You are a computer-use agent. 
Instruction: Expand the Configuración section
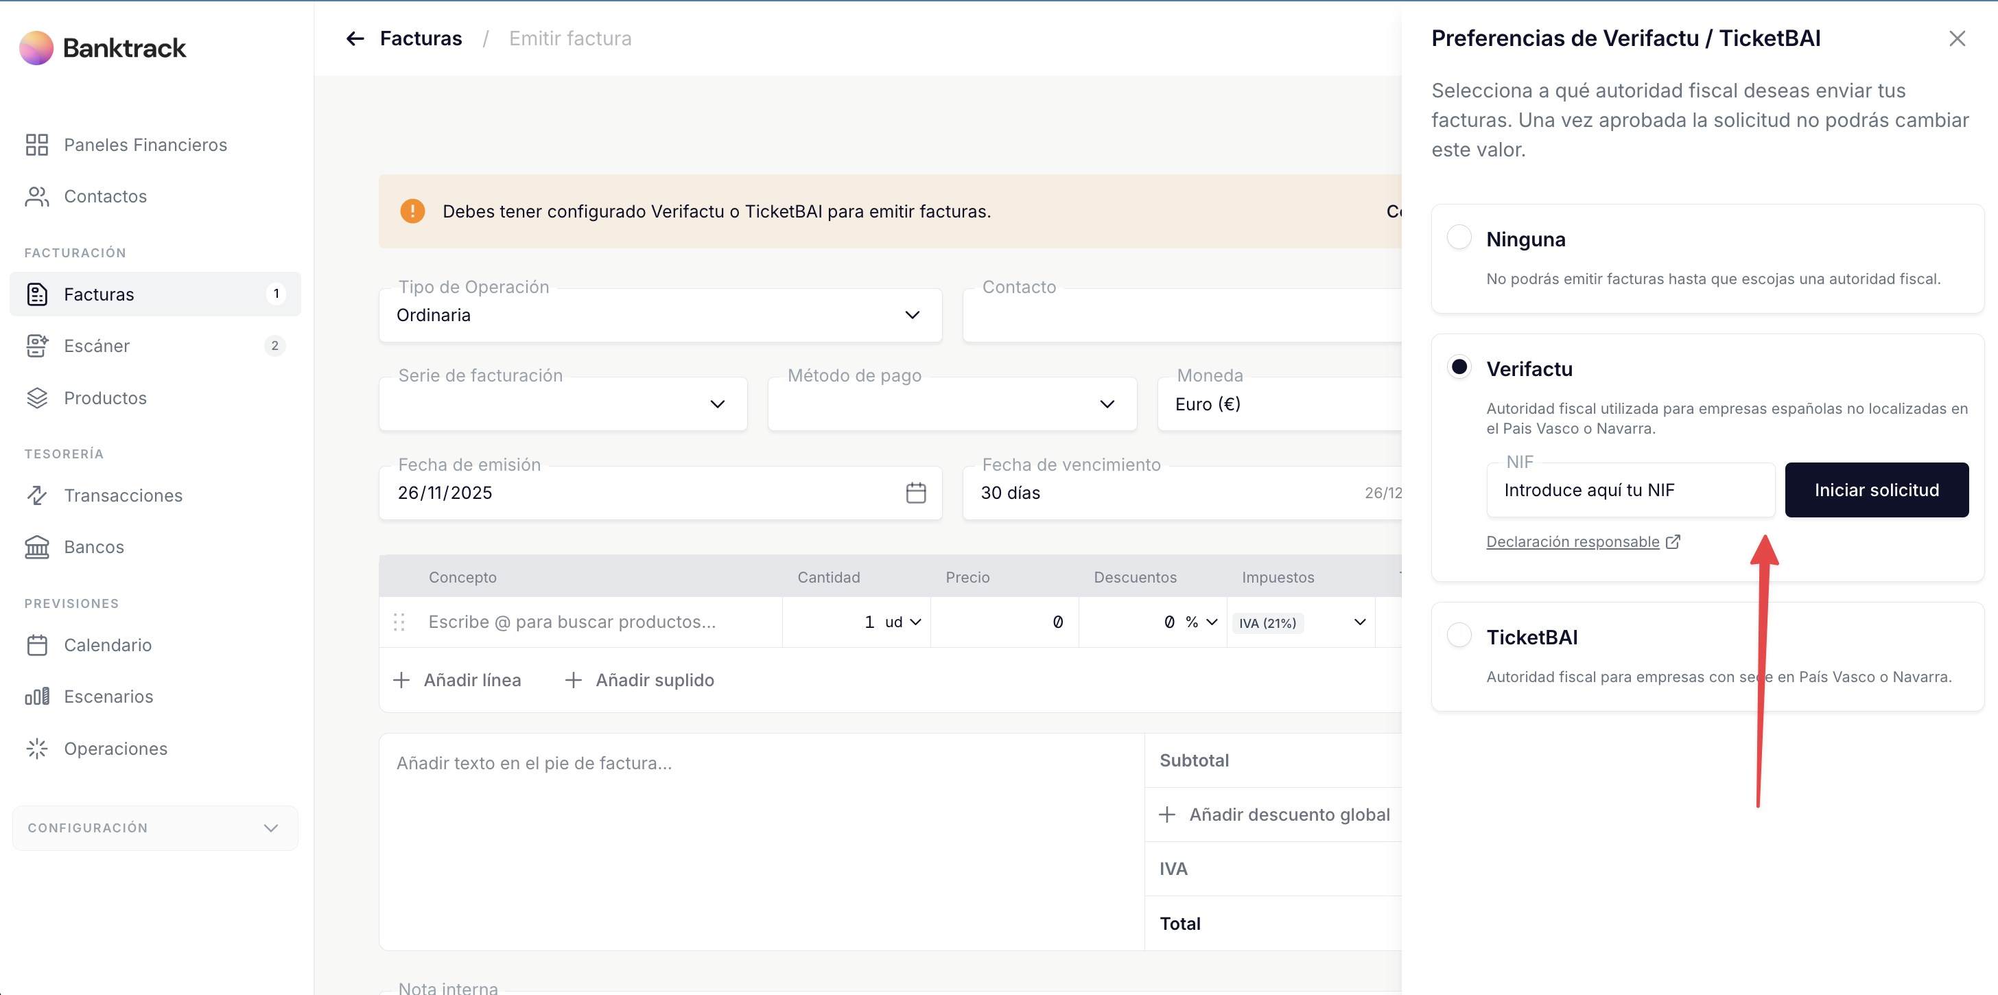pos(155,828)
